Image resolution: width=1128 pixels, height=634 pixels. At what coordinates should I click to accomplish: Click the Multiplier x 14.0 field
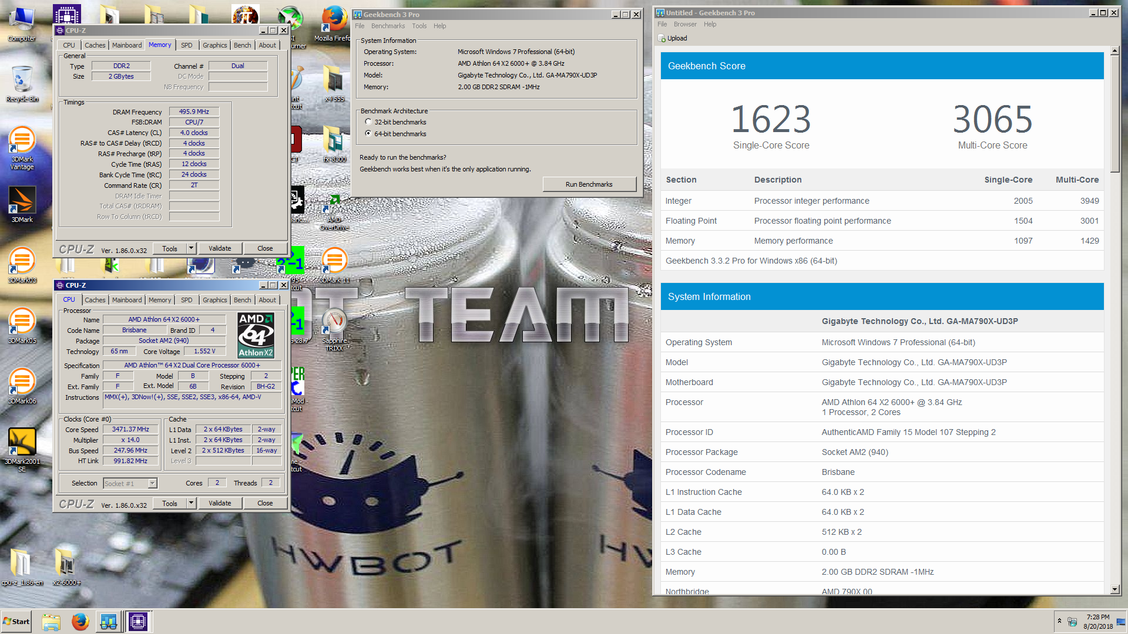click(130, 440)
